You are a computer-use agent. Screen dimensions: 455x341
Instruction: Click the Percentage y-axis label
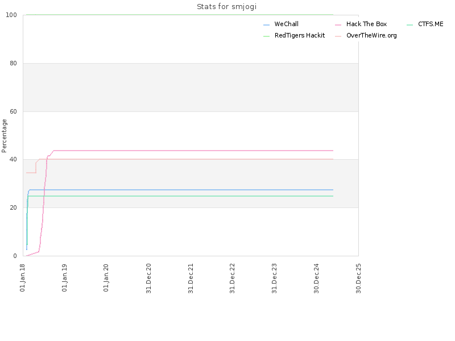(4, 136)
